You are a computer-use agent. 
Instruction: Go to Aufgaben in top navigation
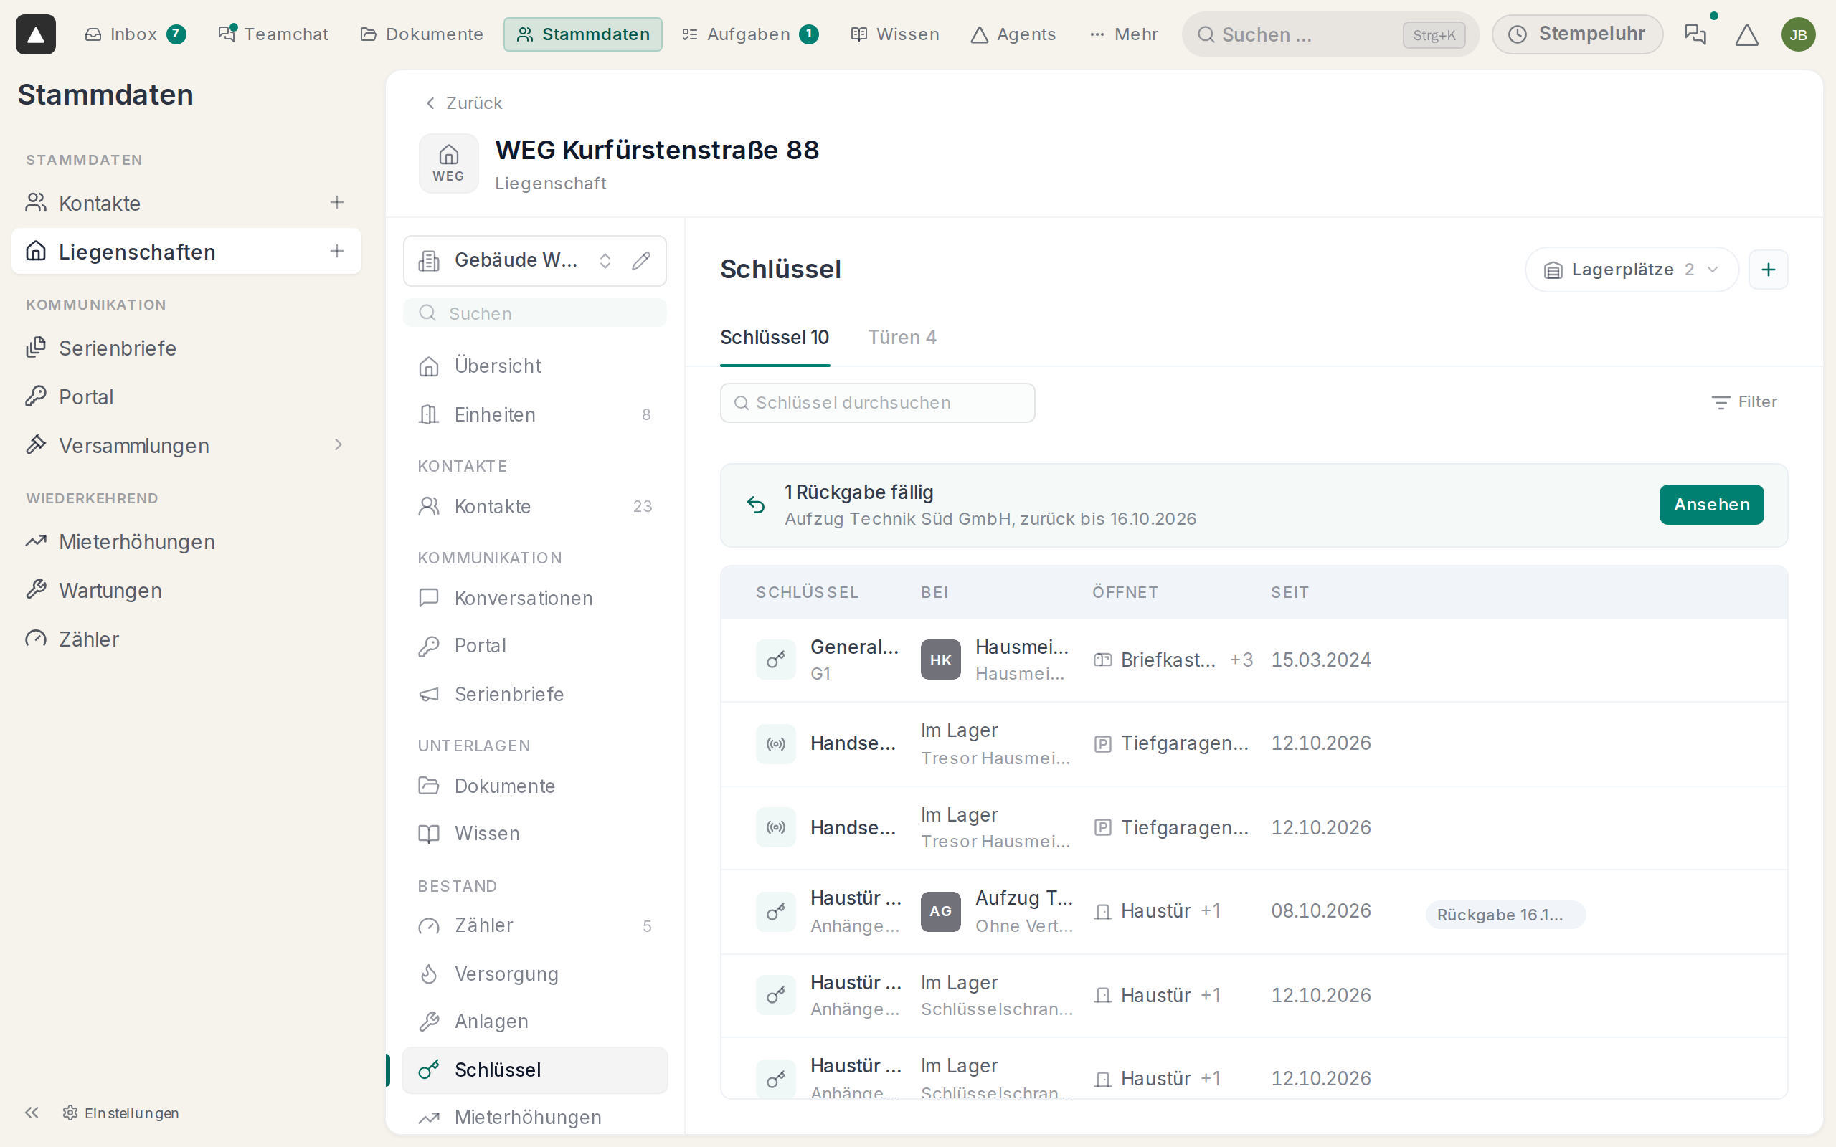tap(749, 34)
